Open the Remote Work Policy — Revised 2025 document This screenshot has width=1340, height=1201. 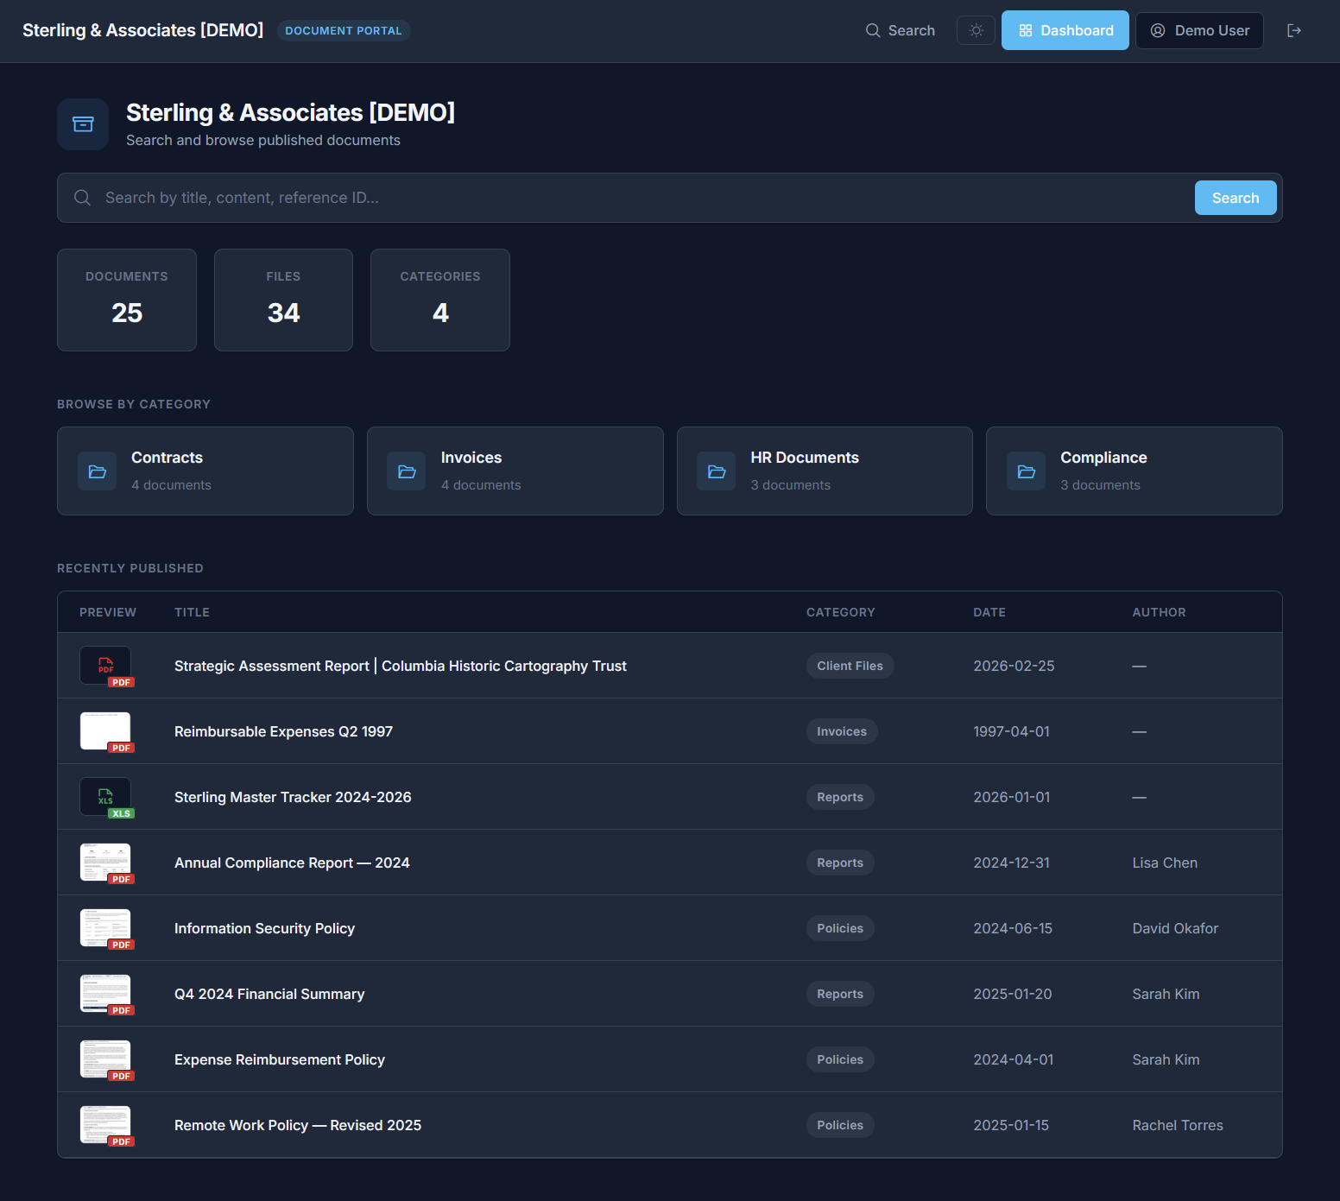(297, 1125)
